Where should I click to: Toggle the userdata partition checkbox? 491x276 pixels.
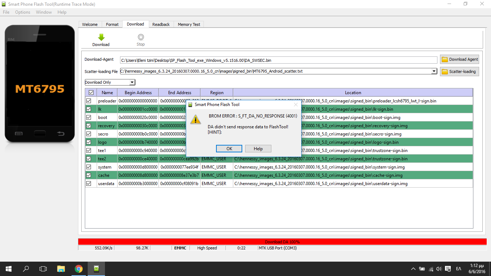[89, 184]
